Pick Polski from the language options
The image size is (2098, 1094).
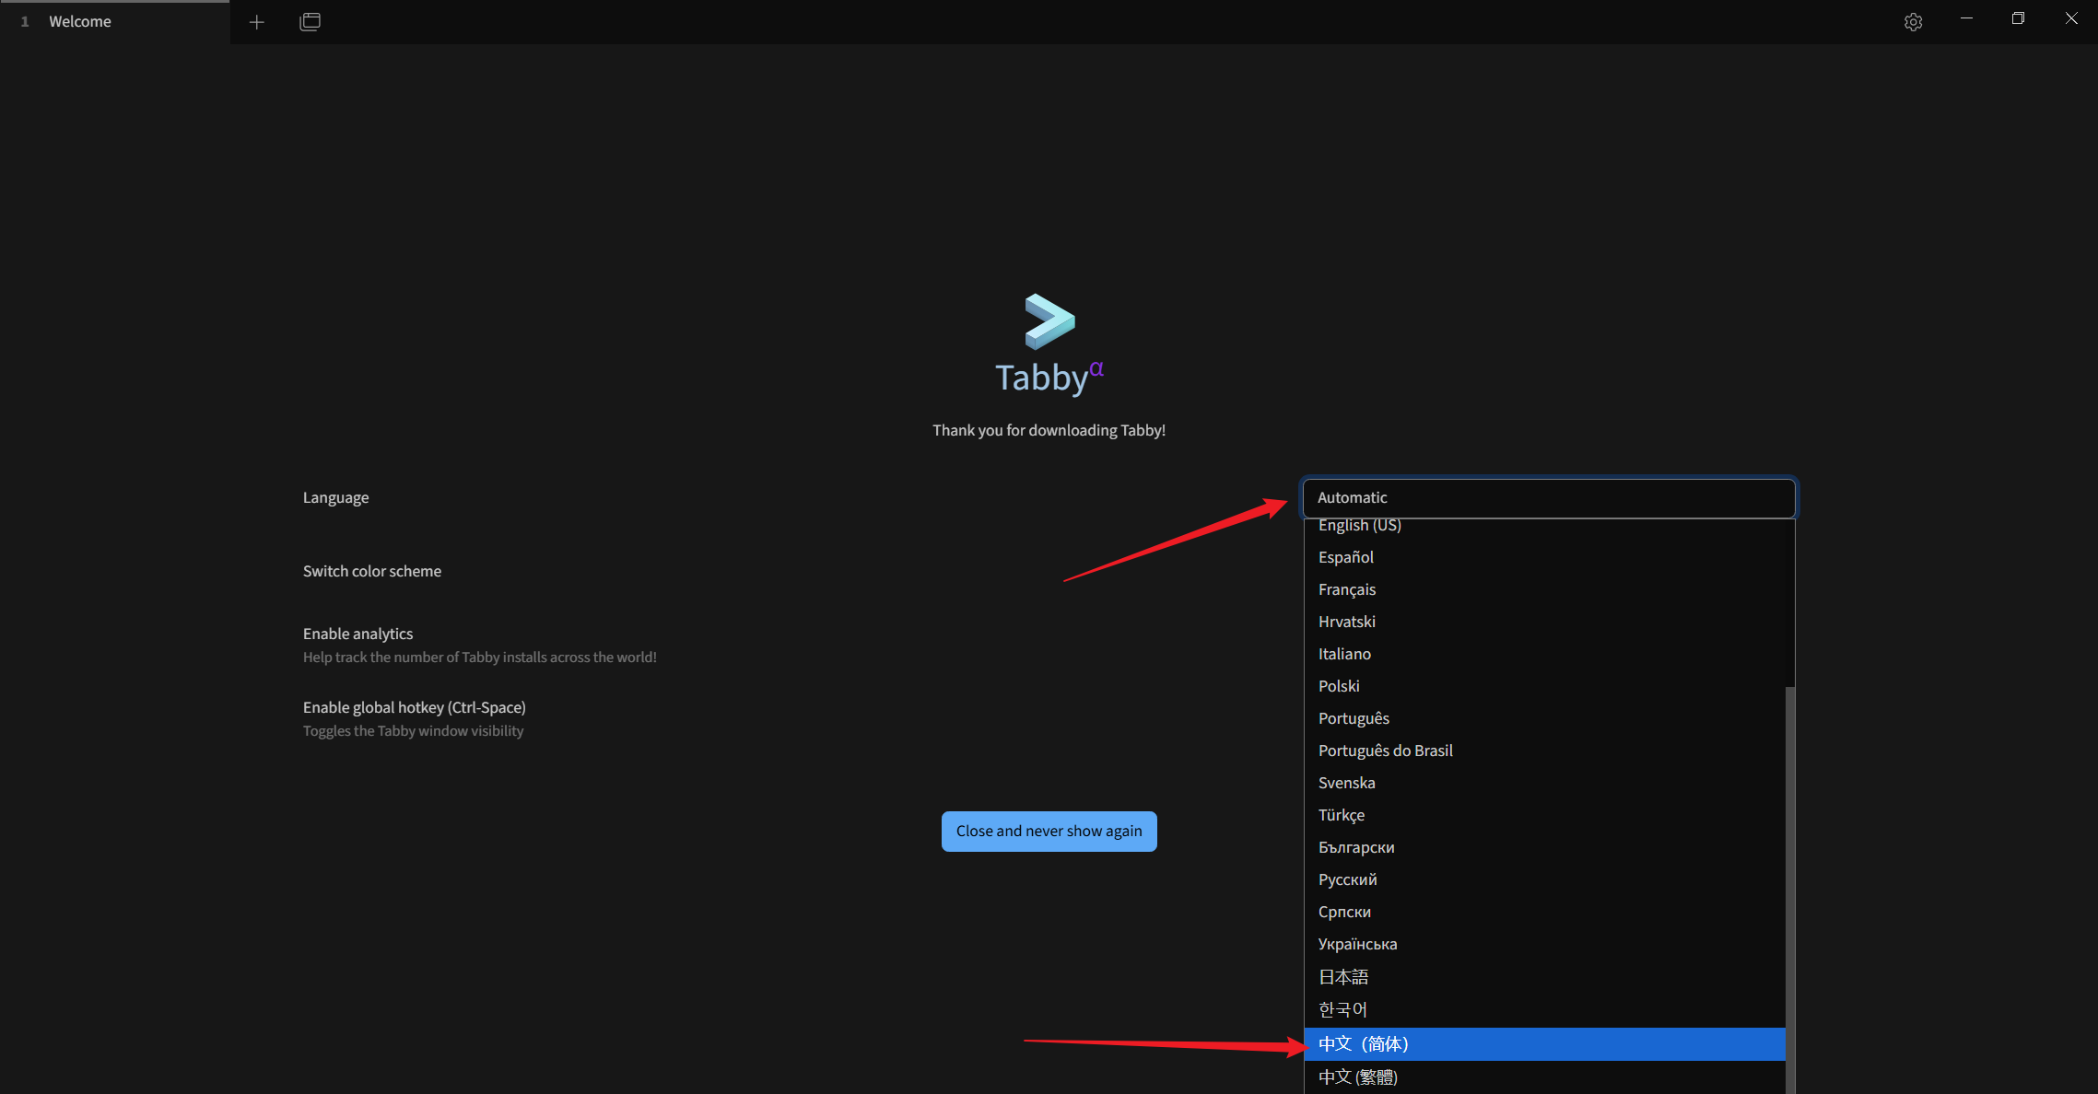tap(1544, 686)
